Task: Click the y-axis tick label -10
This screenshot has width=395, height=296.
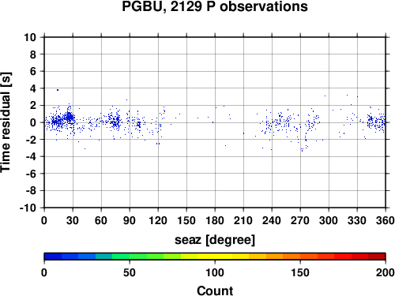Action: pyautogui.click(x=28, y=208)
